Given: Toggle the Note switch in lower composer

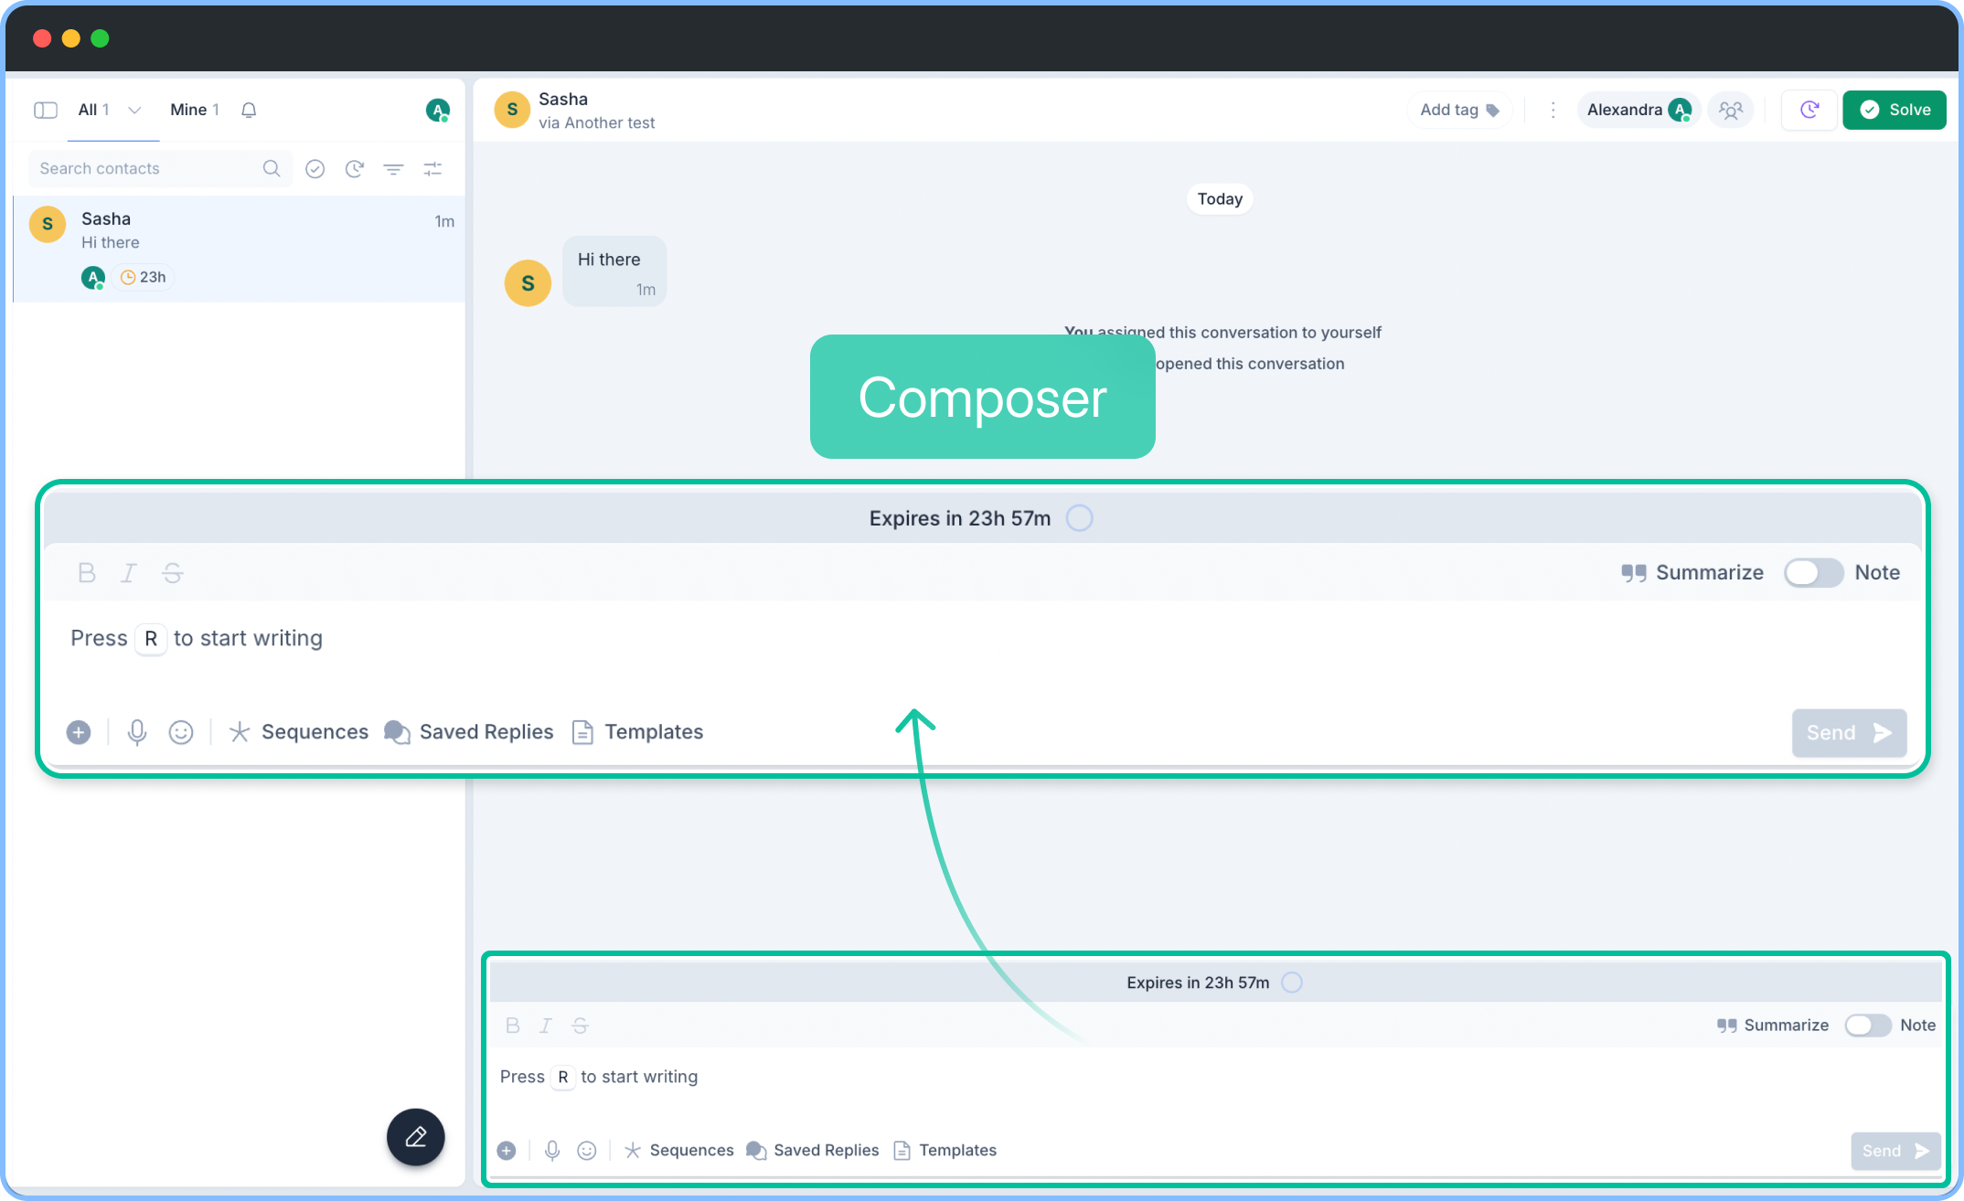Looking at the screenshot, I should 1867,1026.
